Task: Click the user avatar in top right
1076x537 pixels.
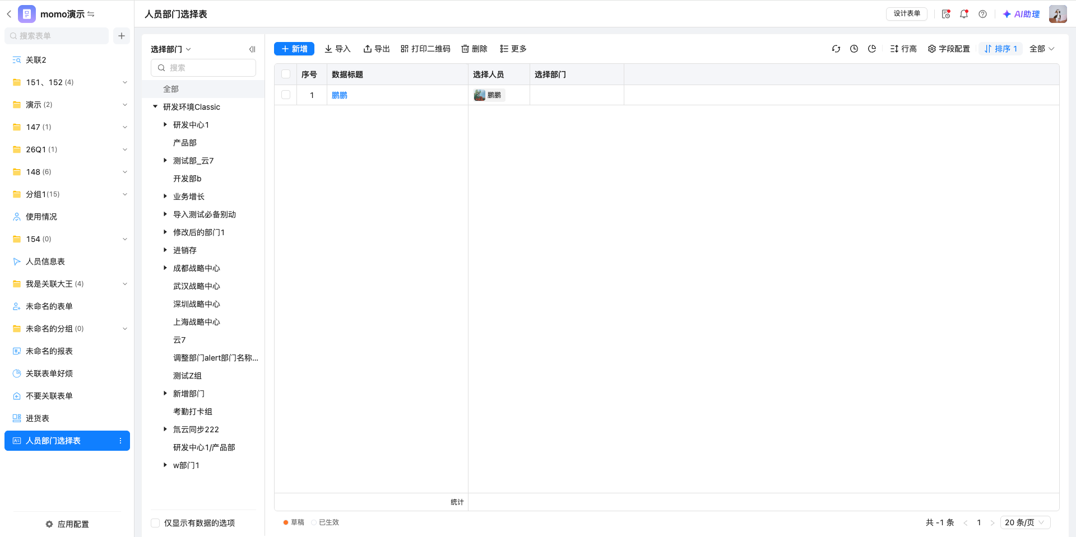Action: point(1058,14)
